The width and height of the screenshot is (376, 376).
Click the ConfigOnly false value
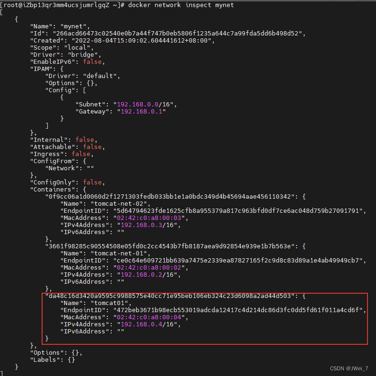(92, 183)
